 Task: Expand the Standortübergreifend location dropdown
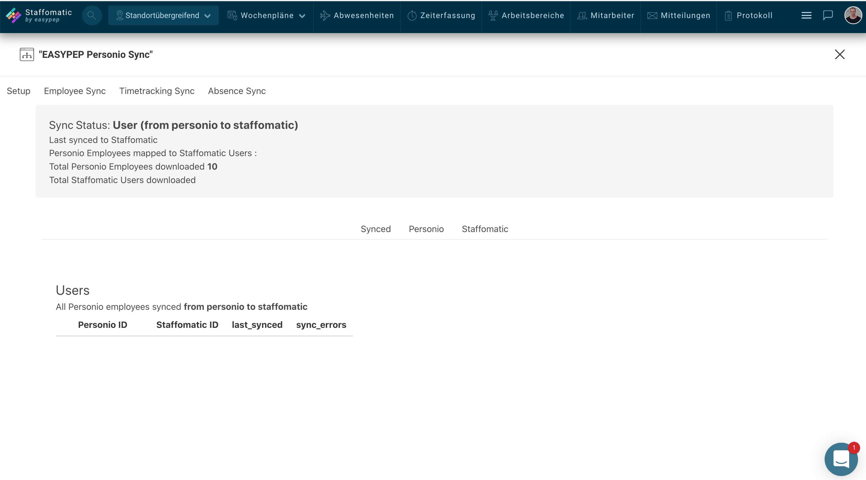163,15
